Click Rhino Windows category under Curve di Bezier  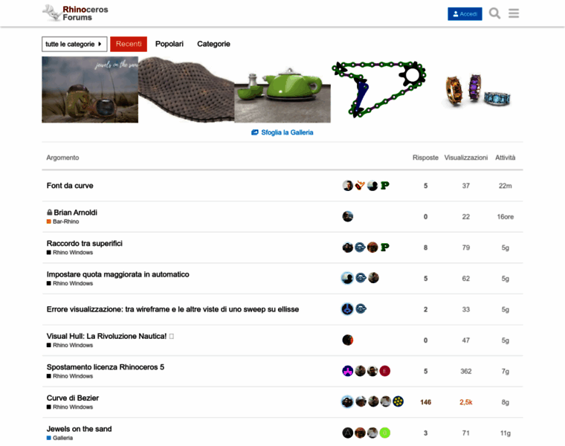point(70,407)
